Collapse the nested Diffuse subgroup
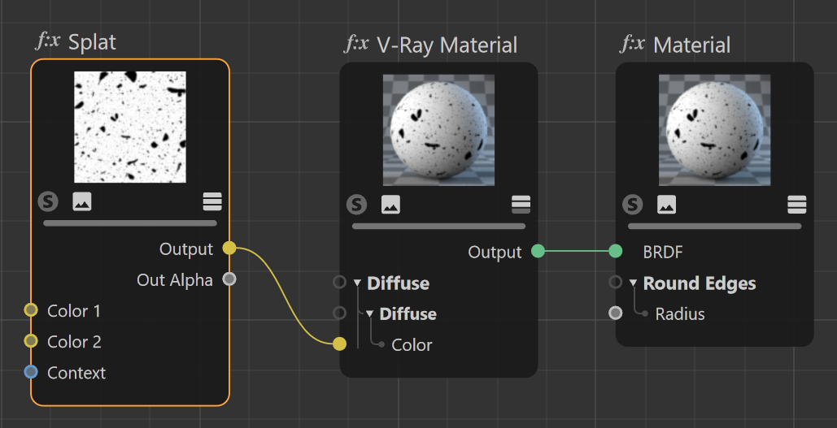This screenshot has width=837, height=428. (369, 314)
